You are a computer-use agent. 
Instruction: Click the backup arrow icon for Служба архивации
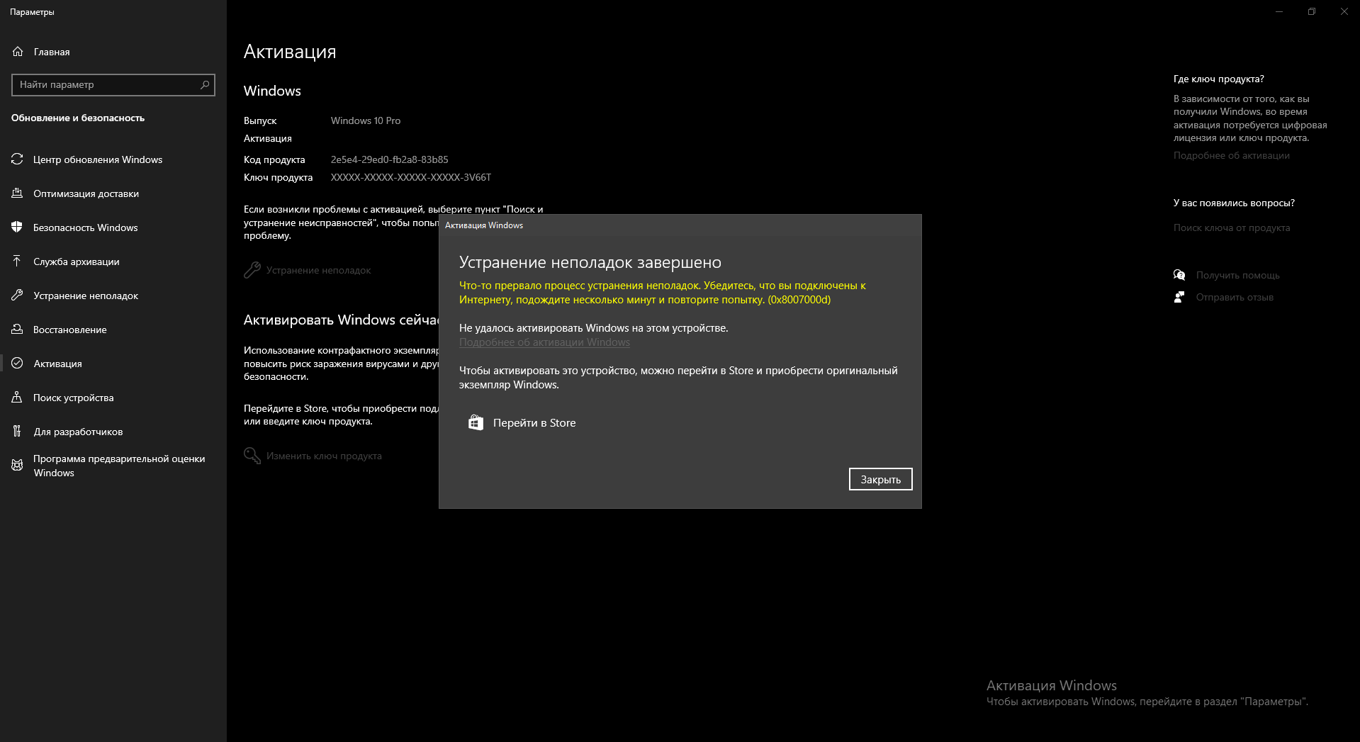[17, 262]
